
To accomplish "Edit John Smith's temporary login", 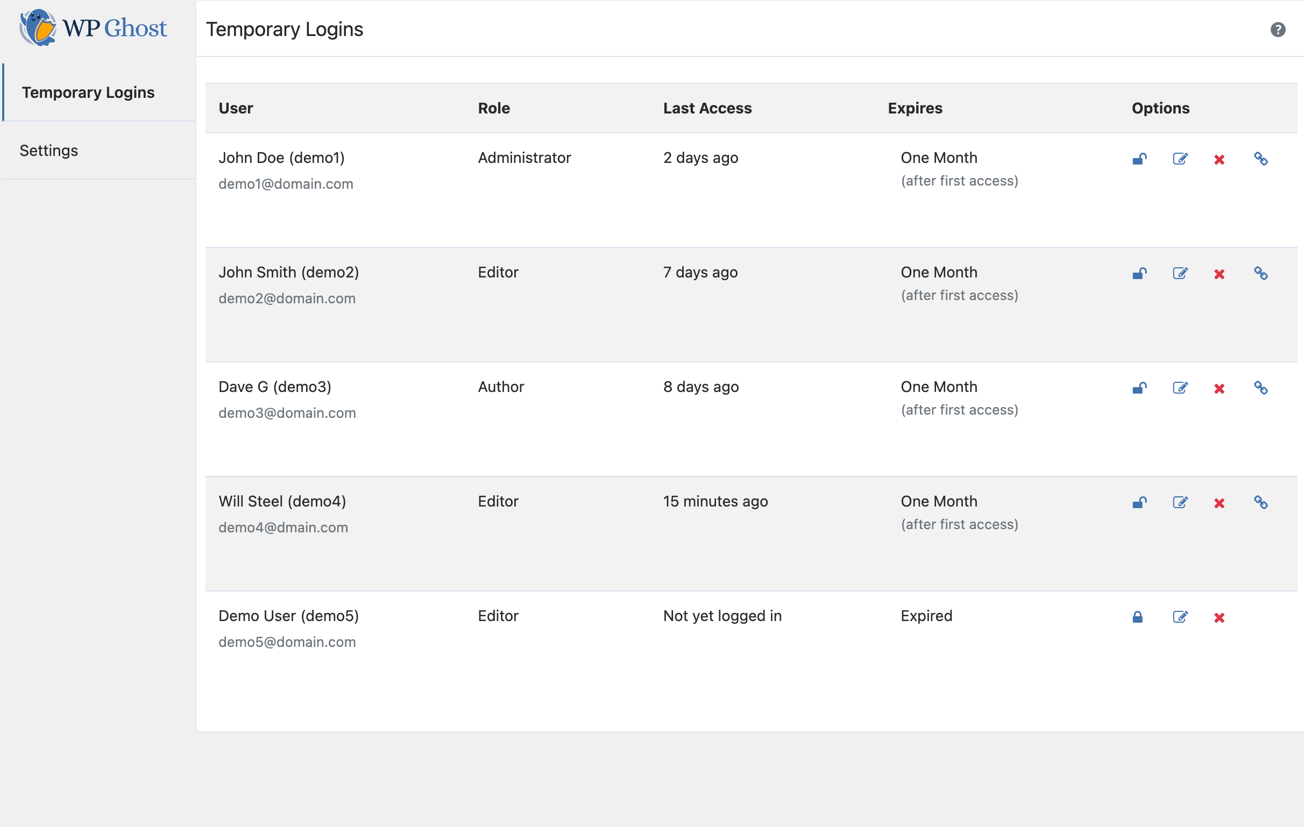I will (x=1180, y=274).
